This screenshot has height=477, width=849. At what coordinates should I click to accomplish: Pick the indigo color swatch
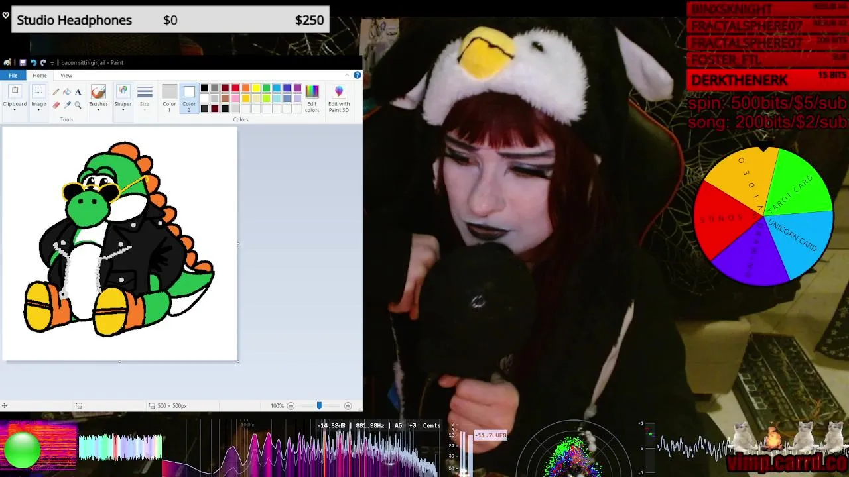click(x=287, y=88)
